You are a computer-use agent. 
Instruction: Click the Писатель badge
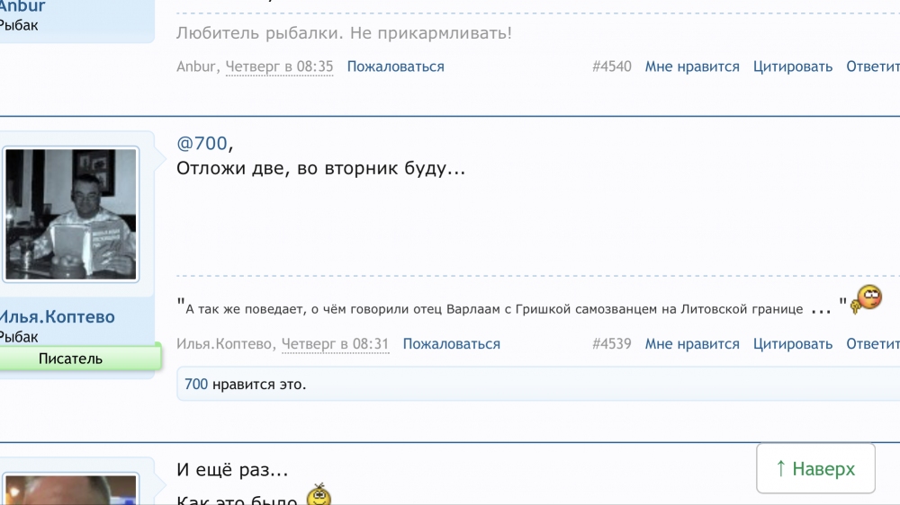tap(71, 359)
